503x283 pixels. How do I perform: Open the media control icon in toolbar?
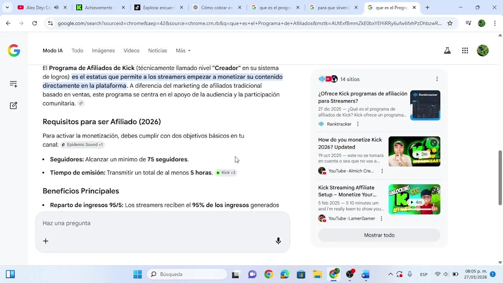[468, 23]
